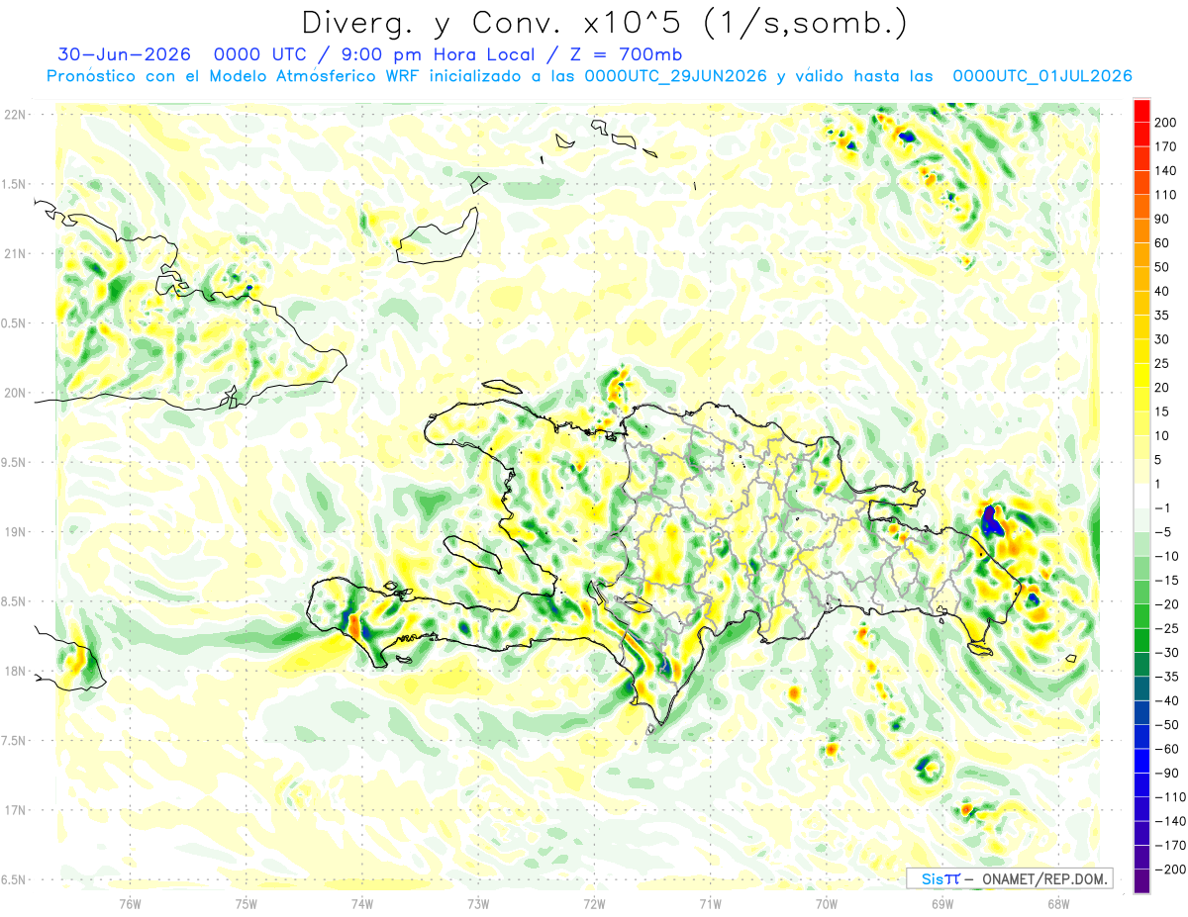Click the '18N' latitude label
The width and height of the screenshot is (1188, 917).
click(x=16, y=671)
